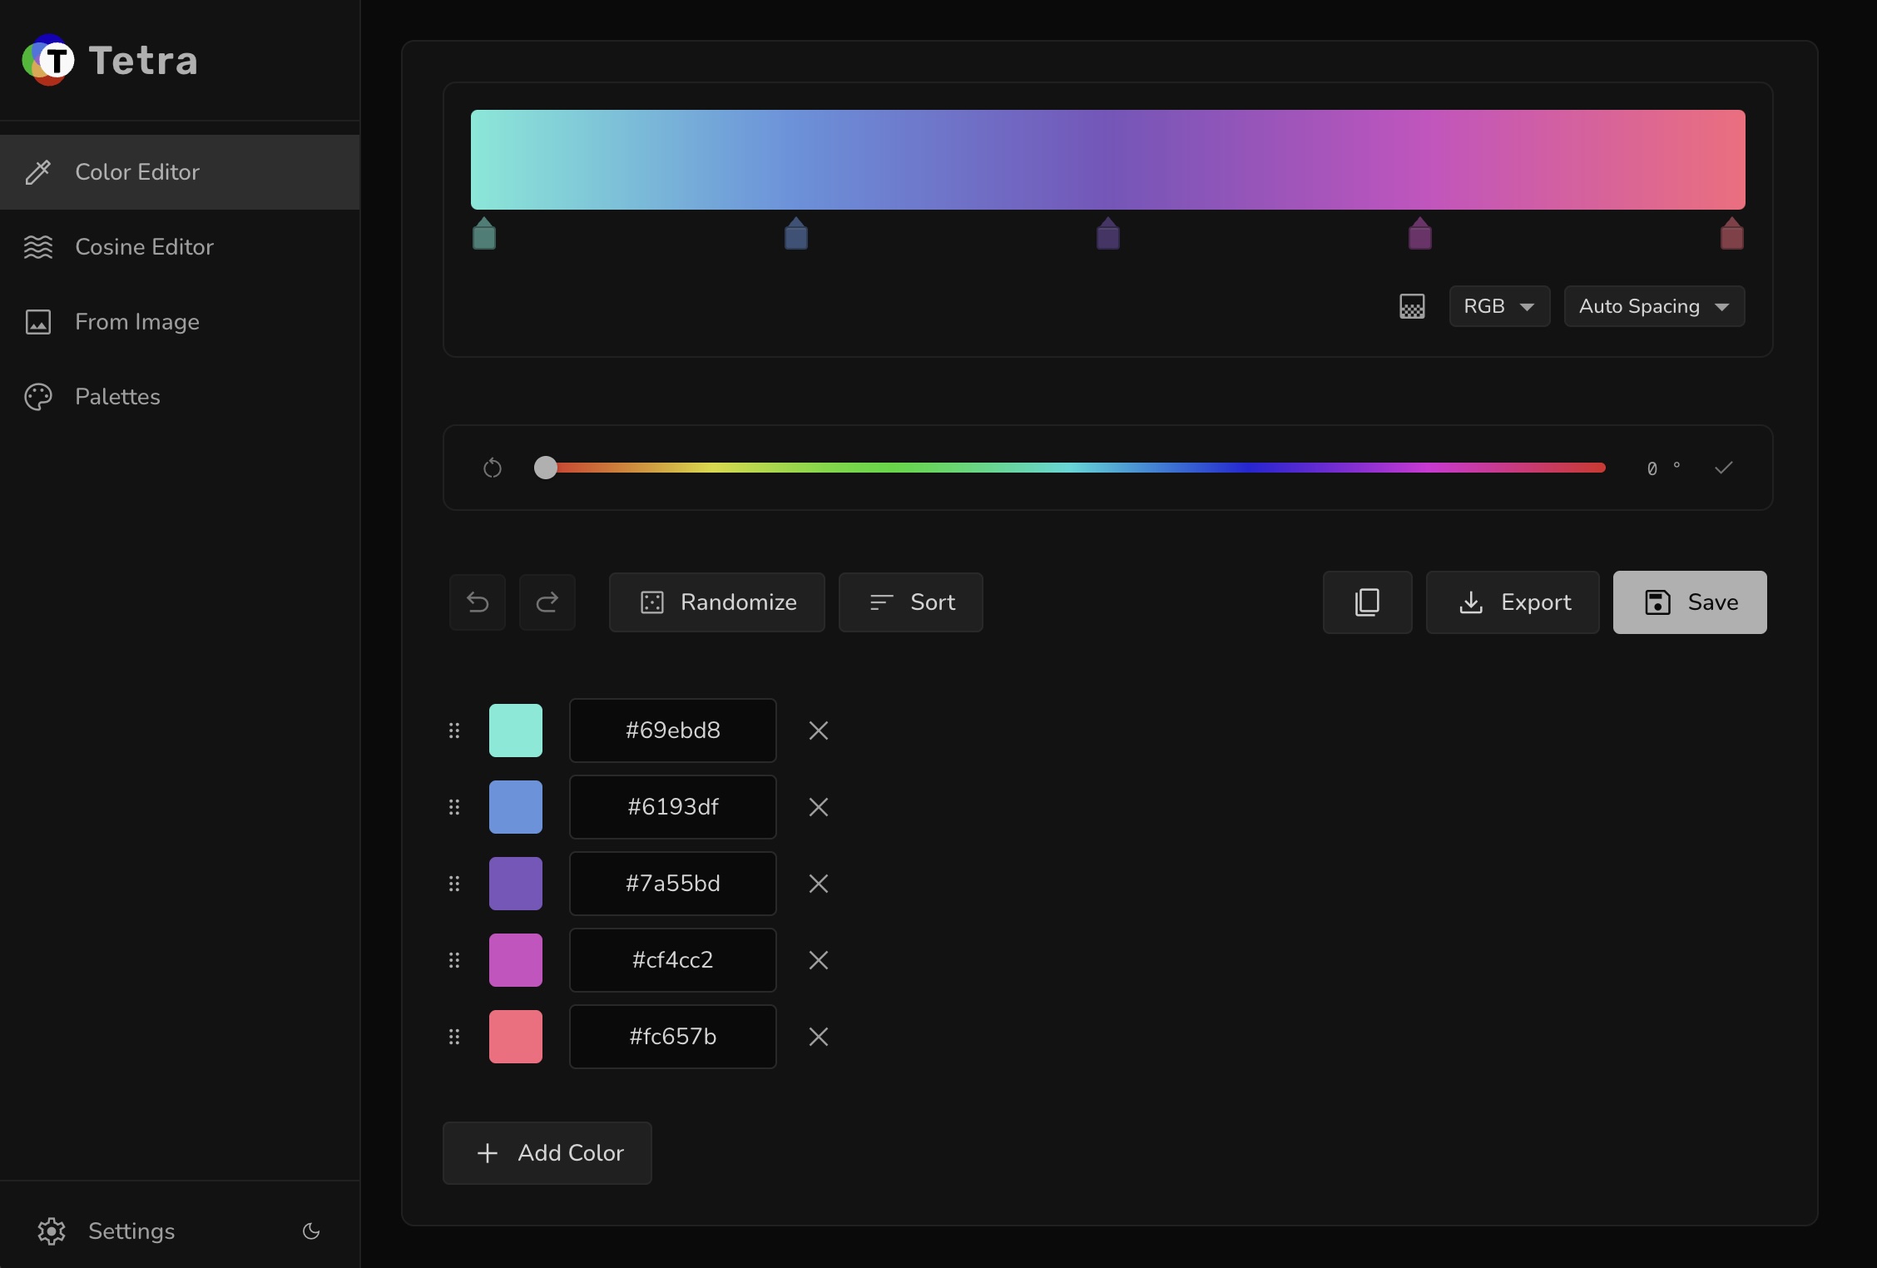Apply hue shift checkmark
This screenshot has height=1268, width=1877.
1724,468
